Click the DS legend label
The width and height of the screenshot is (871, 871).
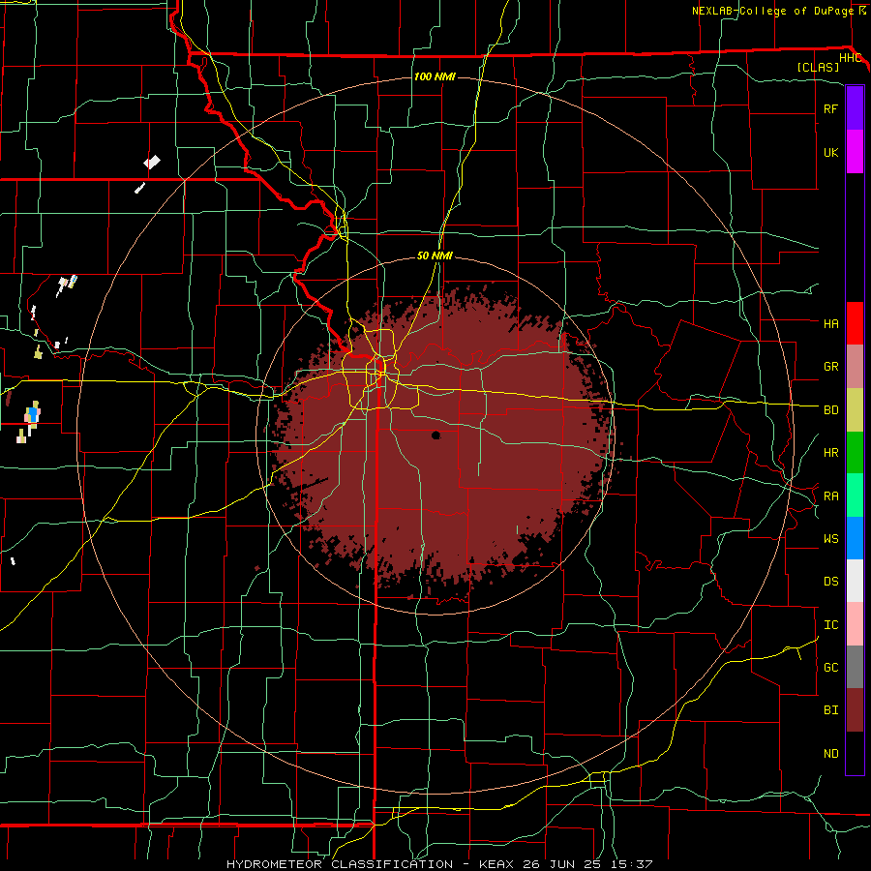[x=830, y=582]
